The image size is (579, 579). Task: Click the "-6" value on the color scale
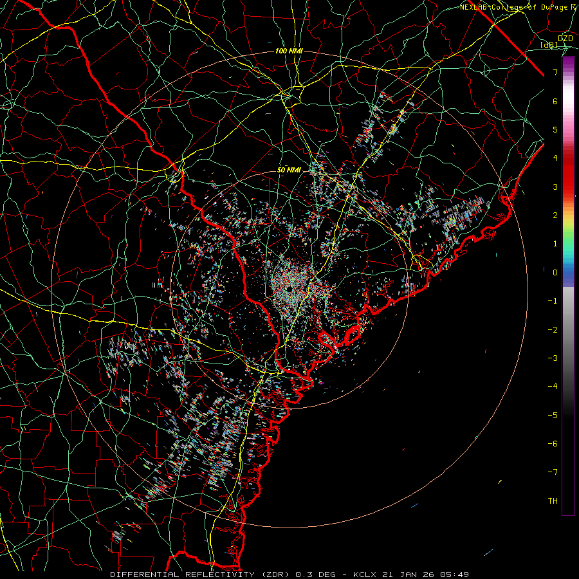[x=553, y=444]
